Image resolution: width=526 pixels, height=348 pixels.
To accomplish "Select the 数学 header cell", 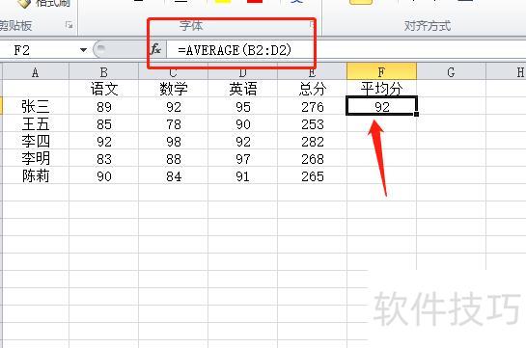I will point(173,89).
